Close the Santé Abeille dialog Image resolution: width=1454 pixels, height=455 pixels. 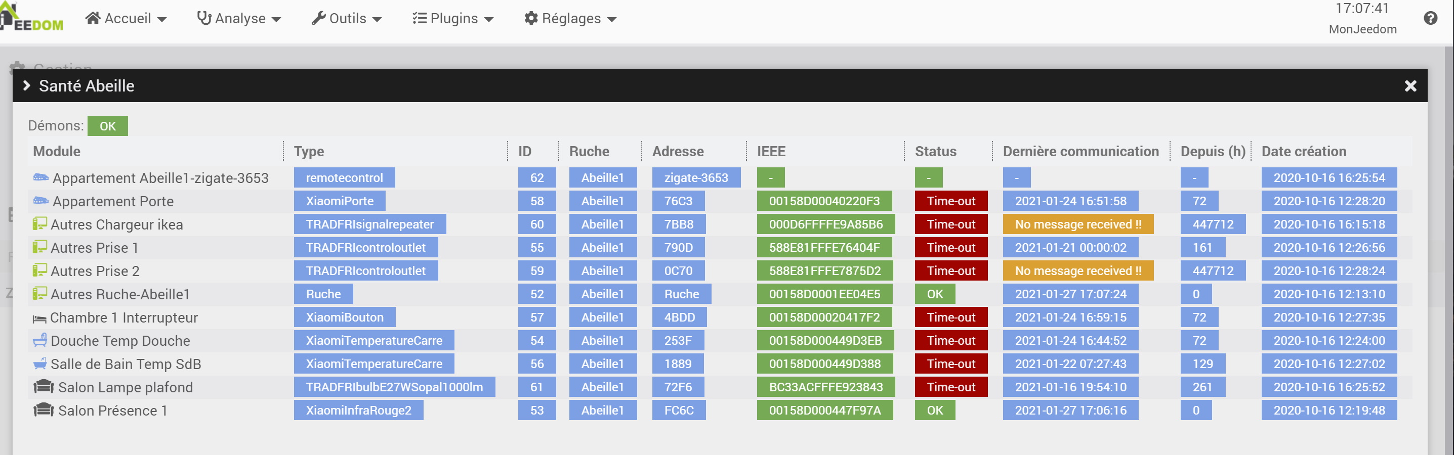[x=1410, y=86]
